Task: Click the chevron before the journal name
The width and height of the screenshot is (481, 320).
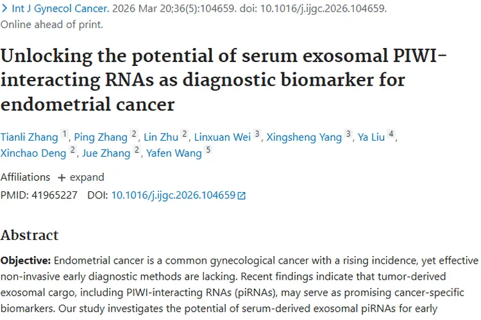Action: (4, 10)
